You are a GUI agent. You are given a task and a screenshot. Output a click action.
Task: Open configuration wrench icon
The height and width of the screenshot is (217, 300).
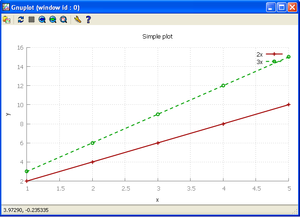point(78,19)
